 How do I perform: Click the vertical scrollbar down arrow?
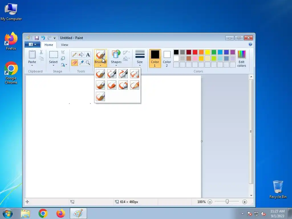(251, 195)
